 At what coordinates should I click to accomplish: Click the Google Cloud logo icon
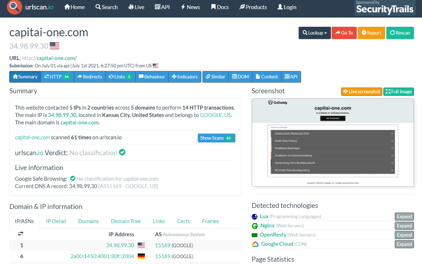coord(255,244)
